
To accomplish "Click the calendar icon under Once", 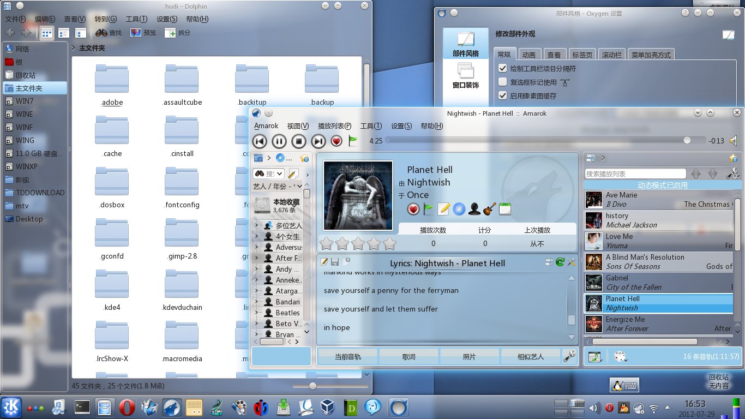I will pos(505,209).
